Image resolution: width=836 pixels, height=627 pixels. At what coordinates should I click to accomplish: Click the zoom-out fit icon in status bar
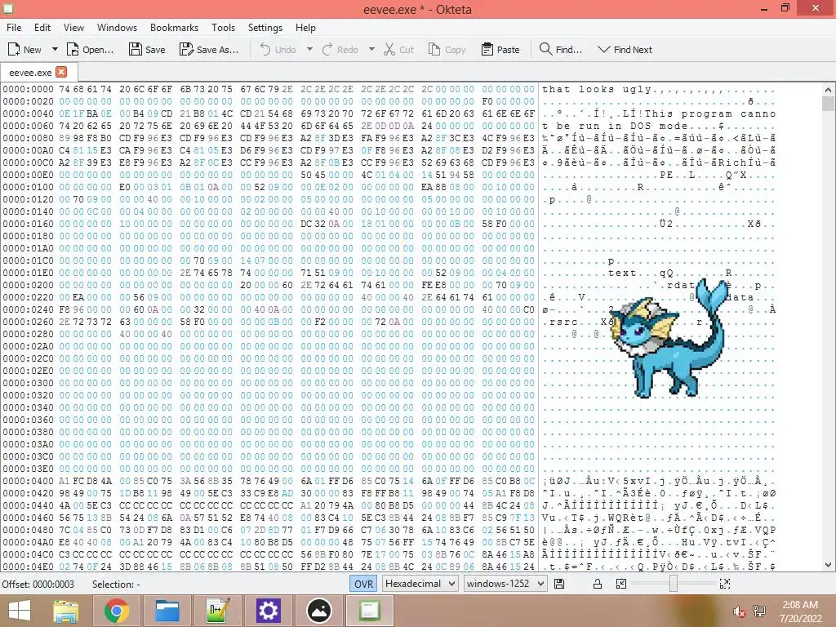621,584
